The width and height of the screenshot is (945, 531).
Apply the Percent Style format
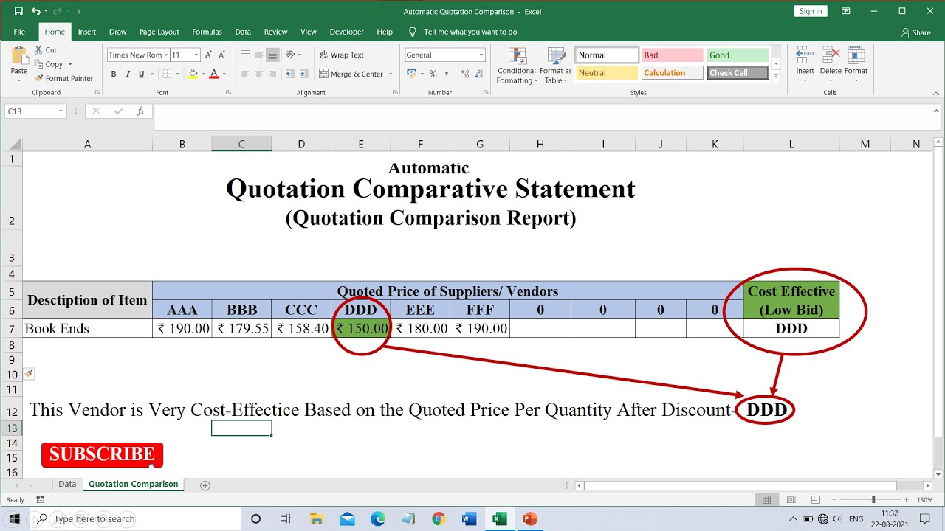tap(433, 74)
